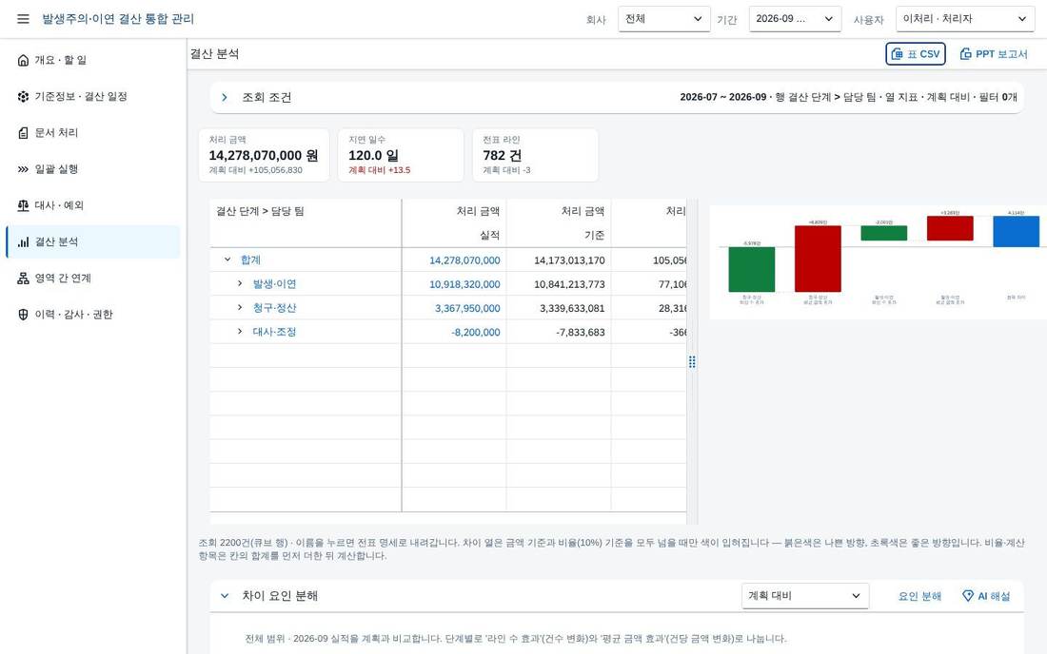Screen dimensions: 1047x654
Task: Click the gear icon beside 기준정보 · 결산 일정
Action: pyautogui.click(x=24, y=97)
